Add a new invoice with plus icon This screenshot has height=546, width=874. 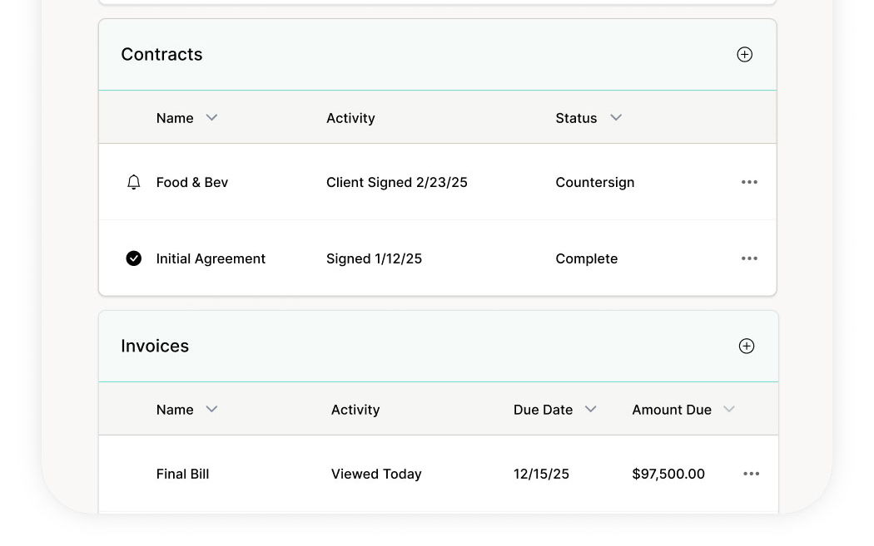pos(747,347)
